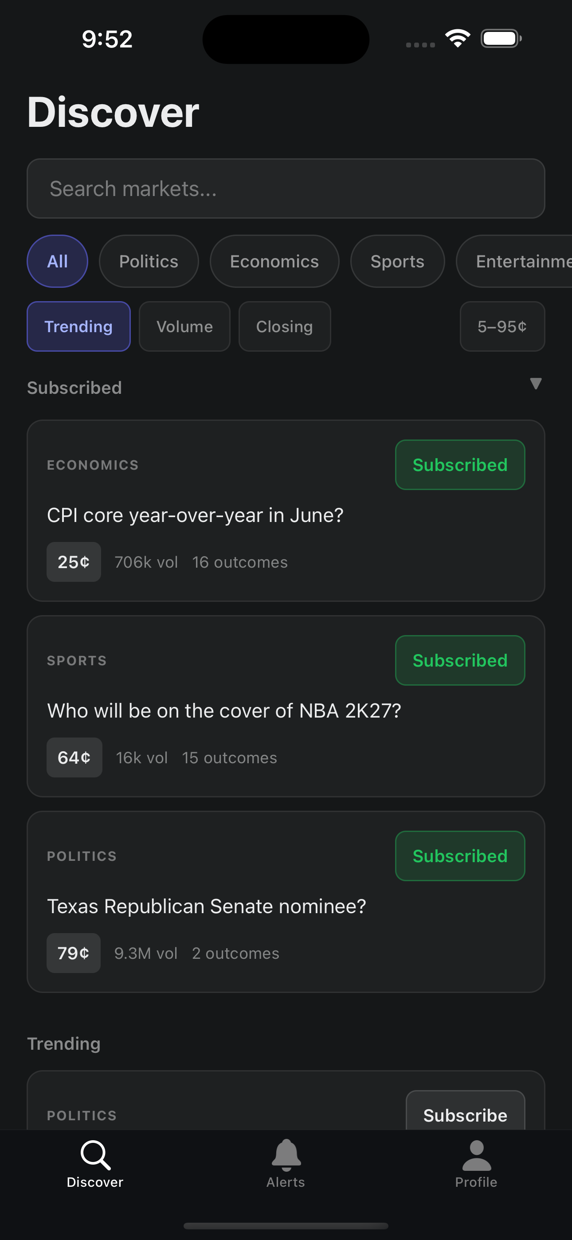Toggle subscription for NBA 2K27 market
Screen dimensions: 572x1240
(x=460, y=660)
